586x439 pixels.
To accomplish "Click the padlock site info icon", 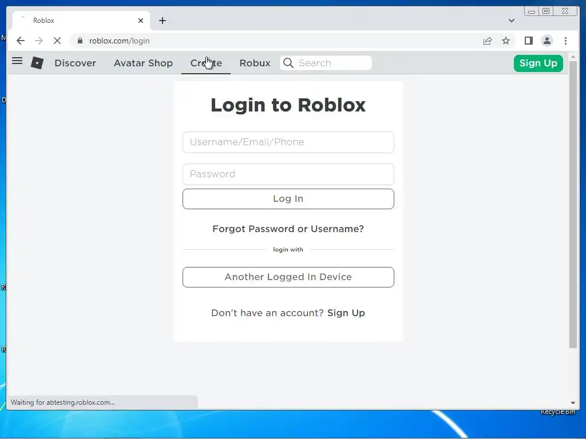I will (80, 41).
